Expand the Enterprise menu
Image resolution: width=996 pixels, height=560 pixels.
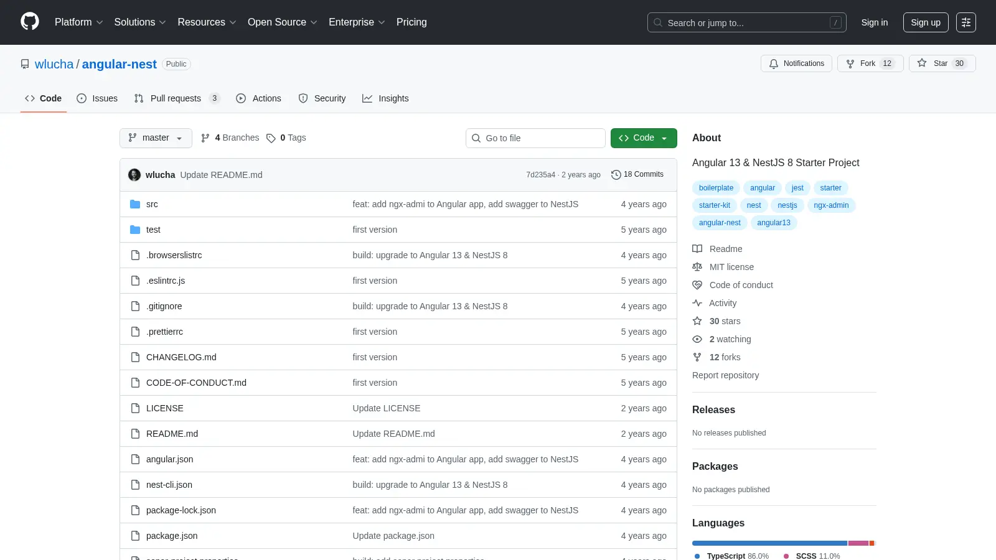coord(357,22)
